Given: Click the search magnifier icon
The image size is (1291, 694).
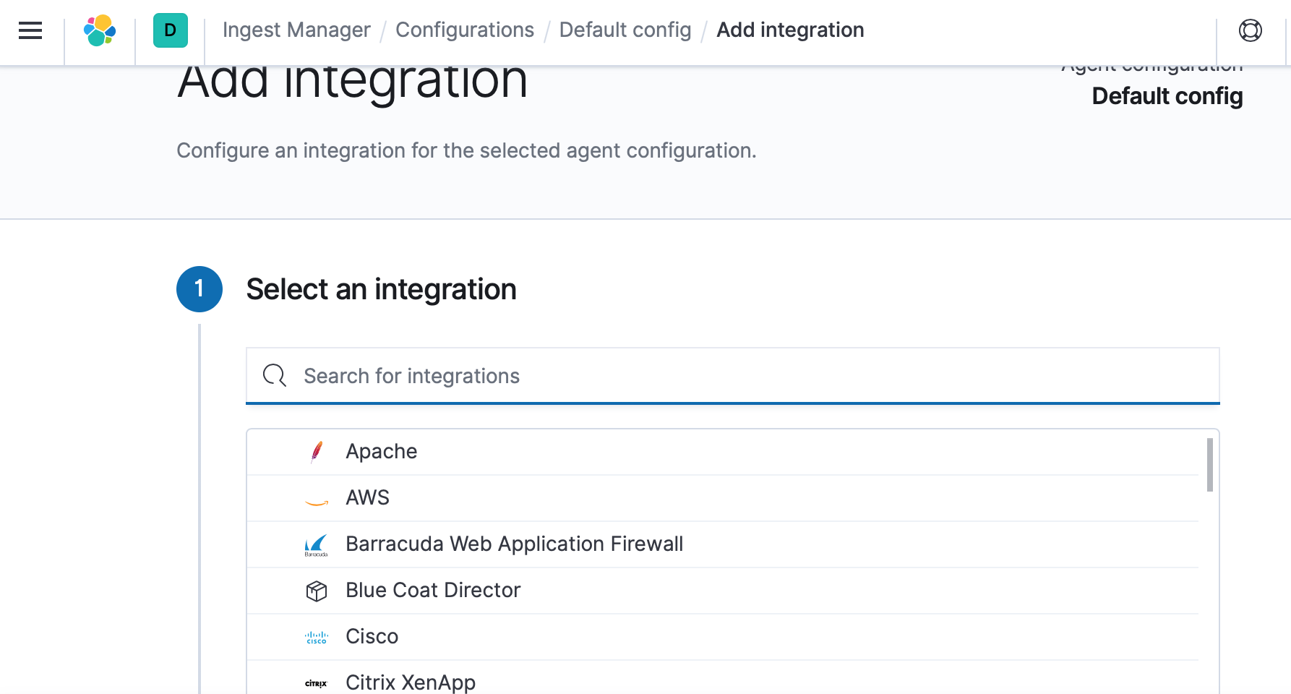Looking at the screenshot, I should click(x=274, y=376).
